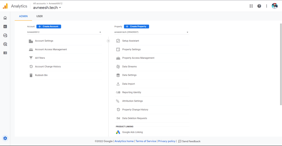
Task: Collapse the account column arrow toggle
Action: (x=108, y=41)
